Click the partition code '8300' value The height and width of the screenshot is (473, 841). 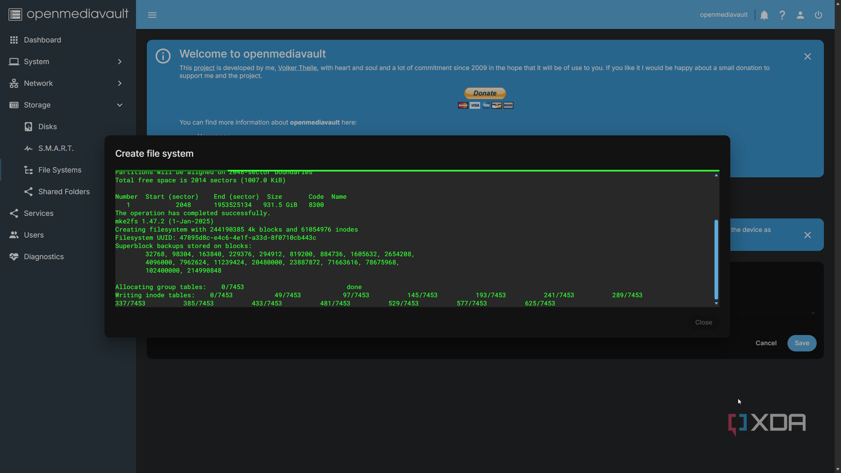pyautogui.click(x=316, y=205)
